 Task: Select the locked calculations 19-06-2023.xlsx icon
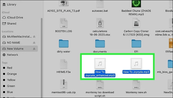(100, 23)
